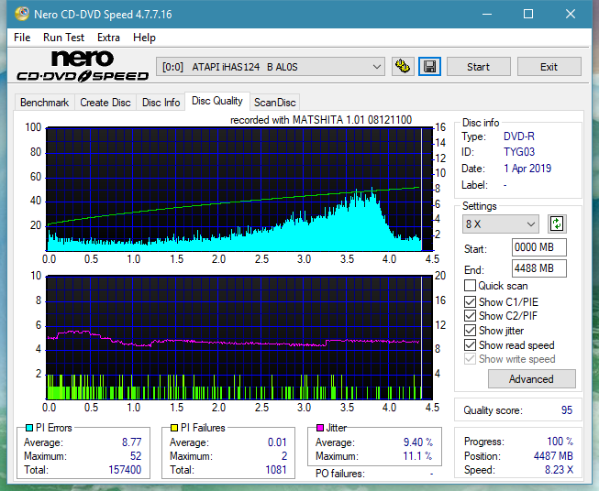Click the Exit button
Image resolution: width=599 pixels, height=491 pixels.
(549, 67)
